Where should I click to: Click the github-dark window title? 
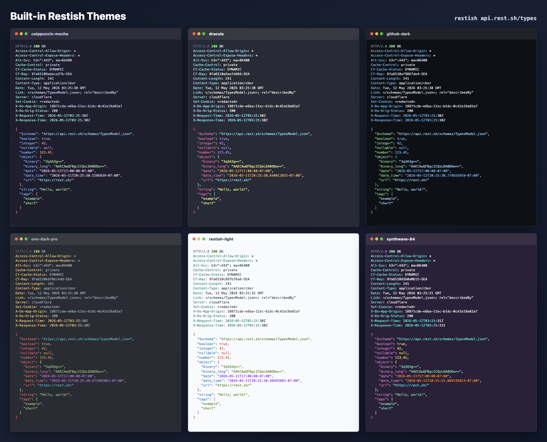coord(398,34)
